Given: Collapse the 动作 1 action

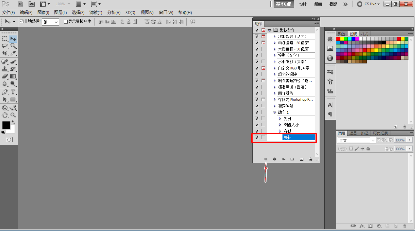Looking at the screenshot, I should (274, 112).
